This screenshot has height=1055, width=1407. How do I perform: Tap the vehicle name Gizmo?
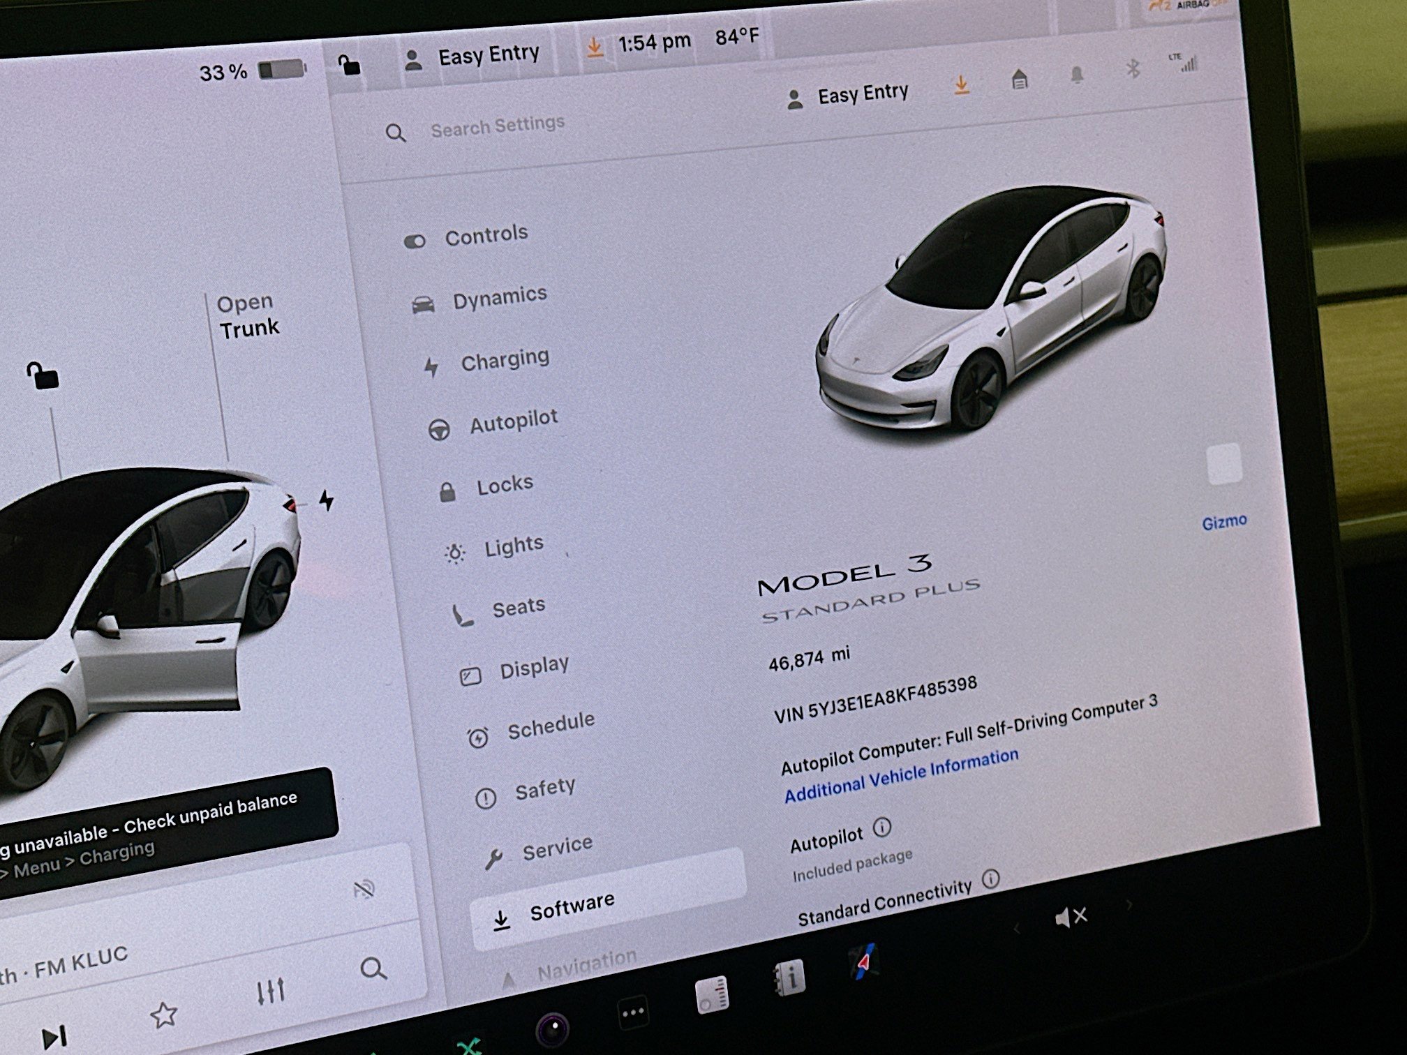click(x=1224, y=522)
